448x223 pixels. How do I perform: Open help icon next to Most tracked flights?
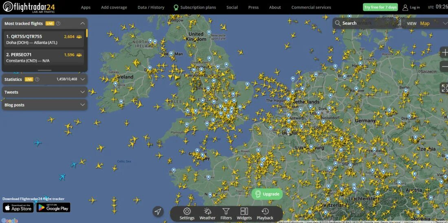[x=58, y=23]
